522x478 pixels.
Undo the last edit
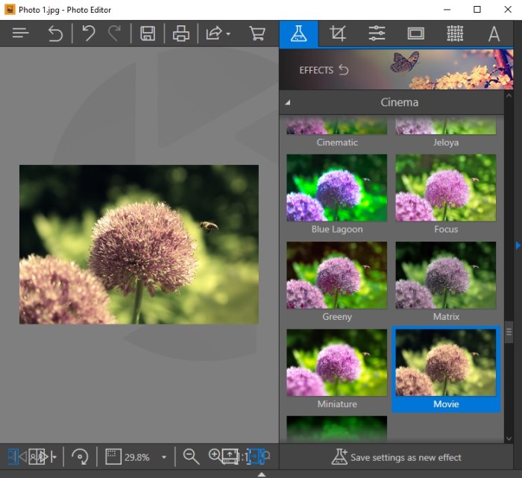click(89, 34)
